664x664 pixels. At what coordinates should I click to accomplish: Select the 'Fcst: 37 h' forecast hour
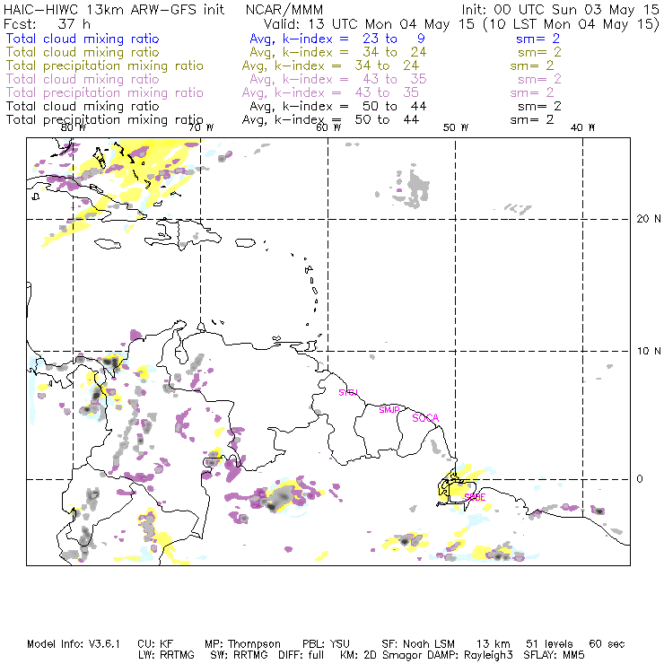[x=47, y=23]
